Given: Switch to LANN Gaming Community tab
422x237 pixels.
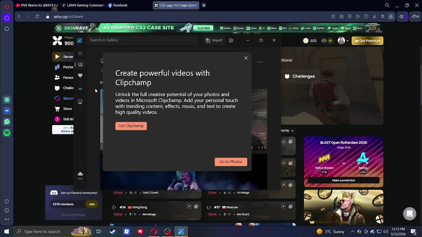Looking at the screenshot, I should [x=83, y=5].
